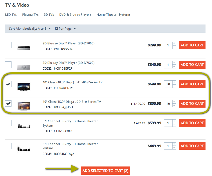The width and height of the screenshot is (212, 176).
Task: Decrease quantity for $449.99 Home Theater System
Action: click(x=174, y=148)
